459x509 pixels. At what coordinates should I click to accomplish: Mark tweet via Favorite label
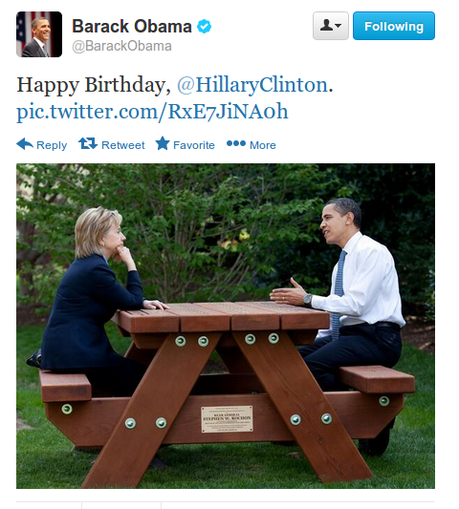[194, 145]
